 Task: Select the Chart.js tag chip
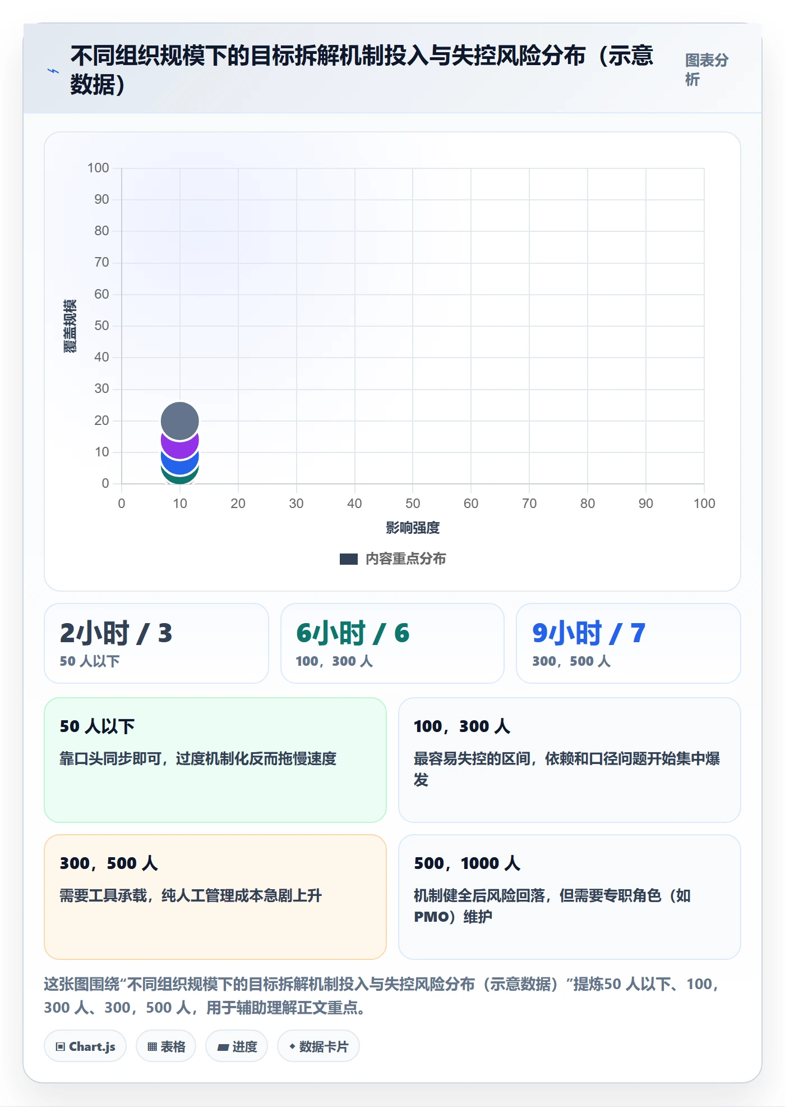85,1046
